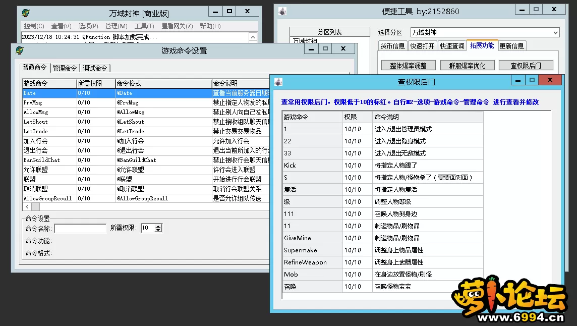Click the 游戏命令 column header in command settings

point(49,84)
